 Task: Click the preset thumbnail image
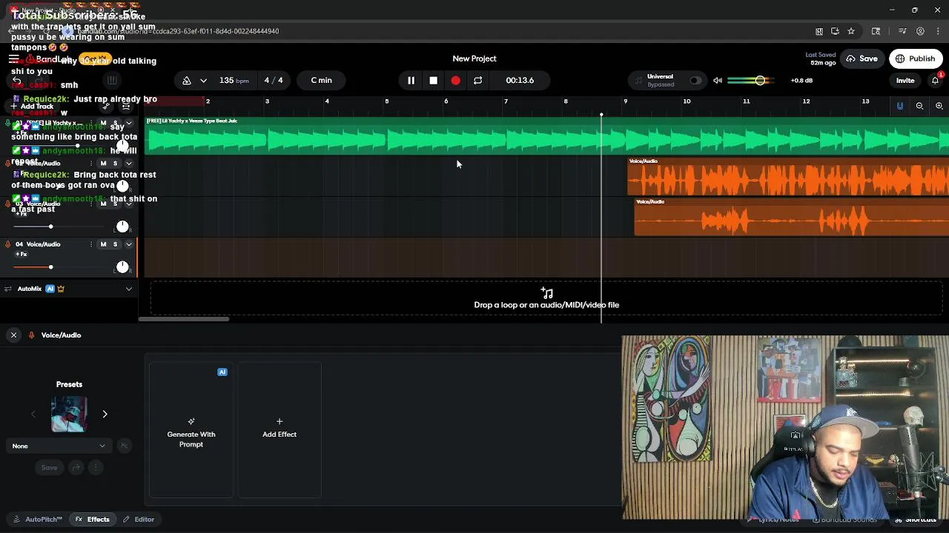[69, 415]
